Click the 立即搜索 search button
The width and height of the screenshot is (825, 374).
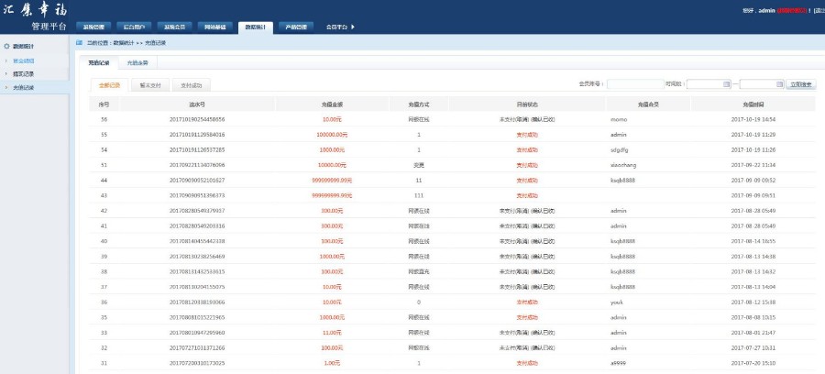(801, 84)
